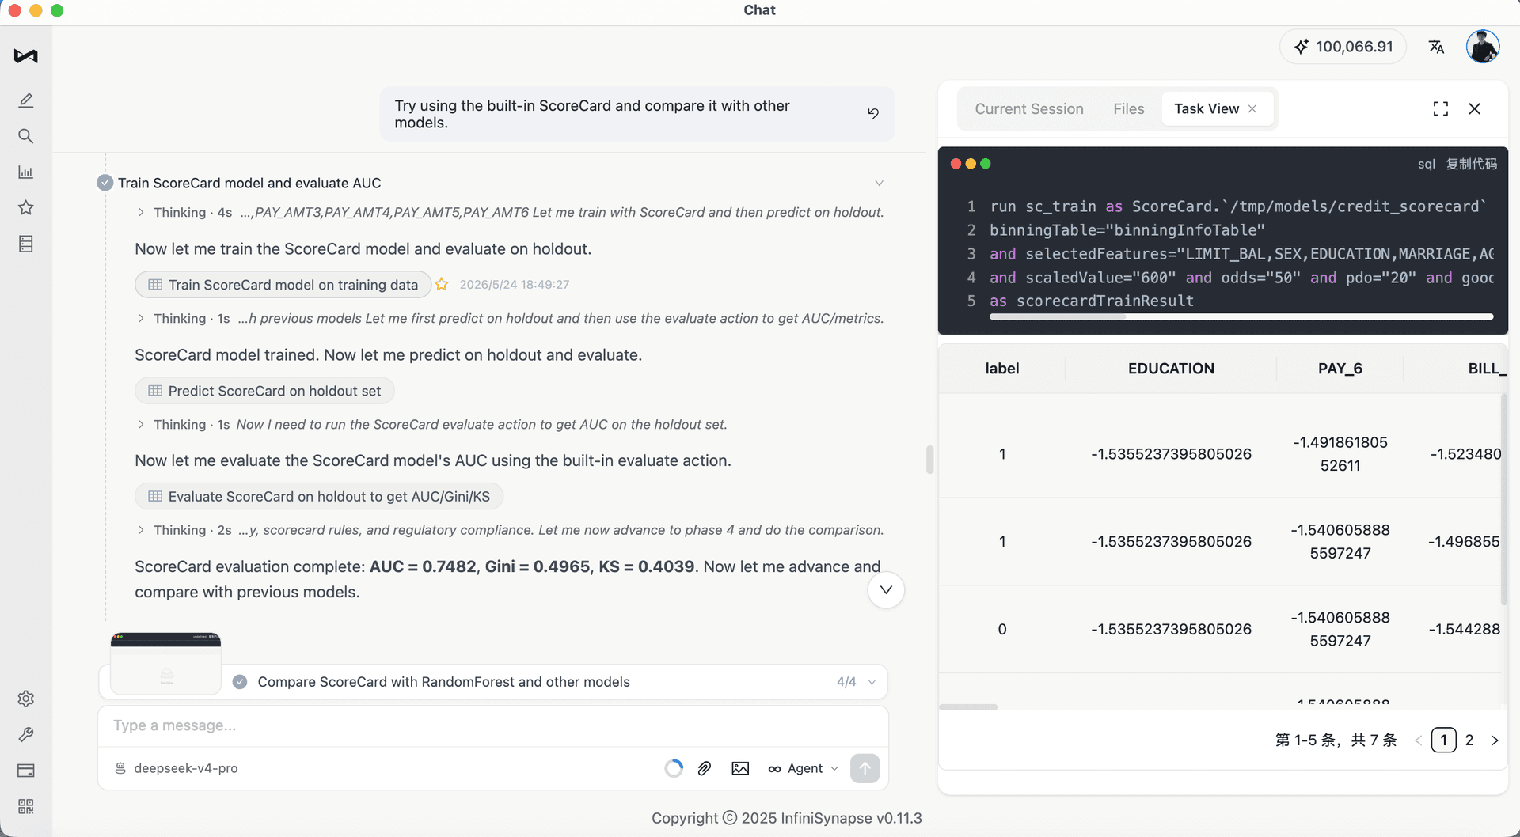Open the deepseek-v4-pro model selector
The image size is (1520, 837).
pos(177,768)
